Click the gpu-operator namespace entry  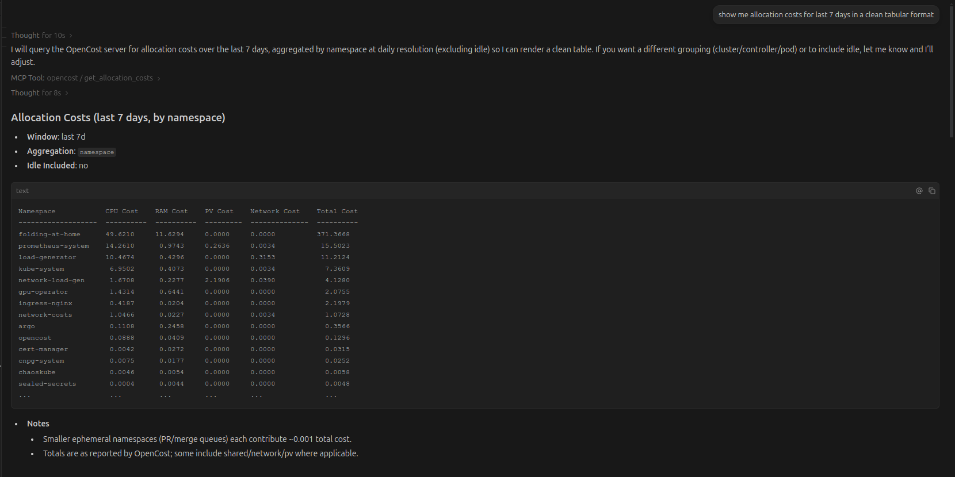[43, 292]
